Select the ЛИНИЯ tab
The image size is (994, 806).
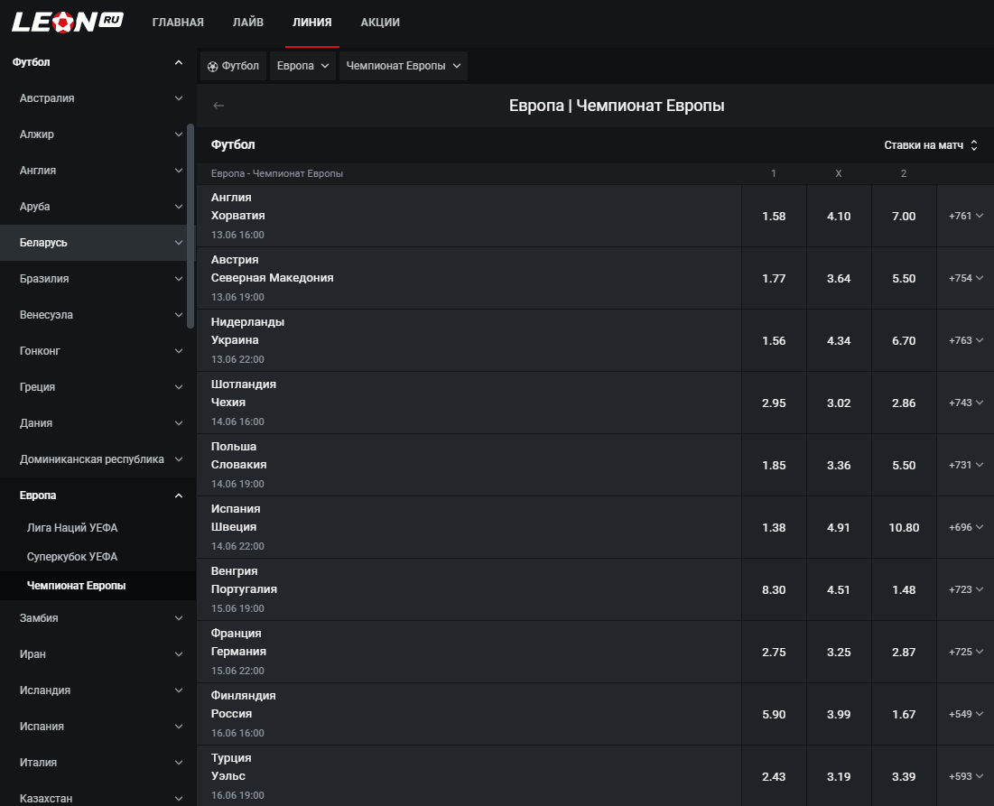tap(311, 23)
